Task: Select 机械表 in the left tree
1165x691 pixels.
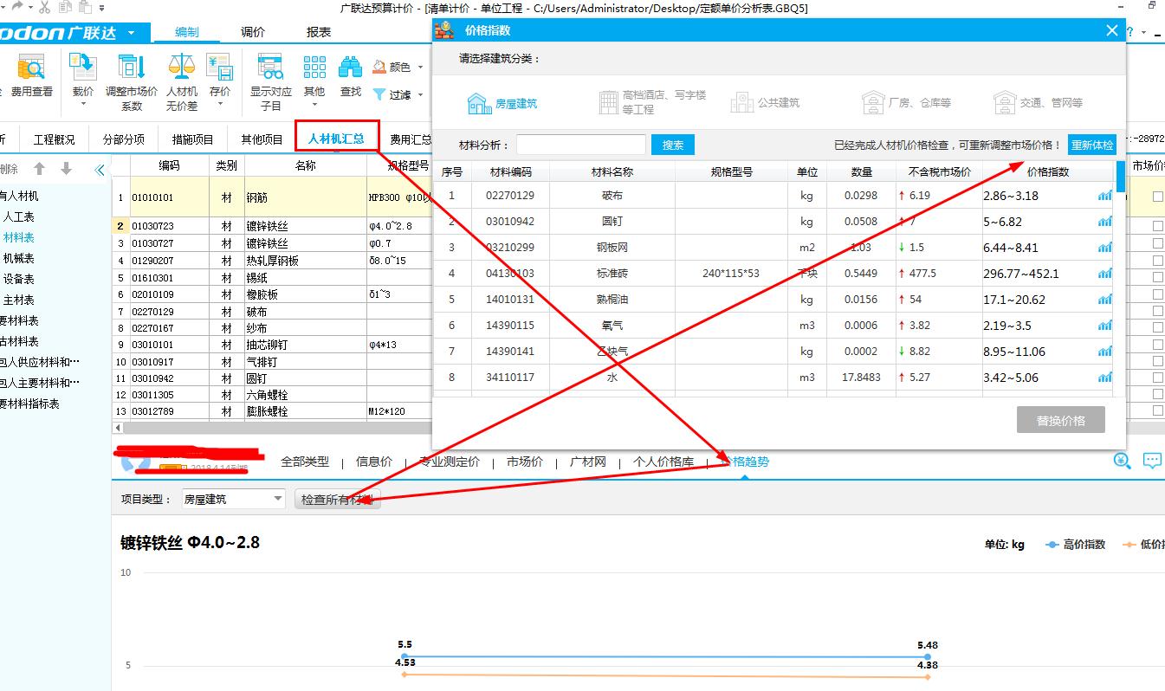Action: pyautogui.click(x=19, y=258)
